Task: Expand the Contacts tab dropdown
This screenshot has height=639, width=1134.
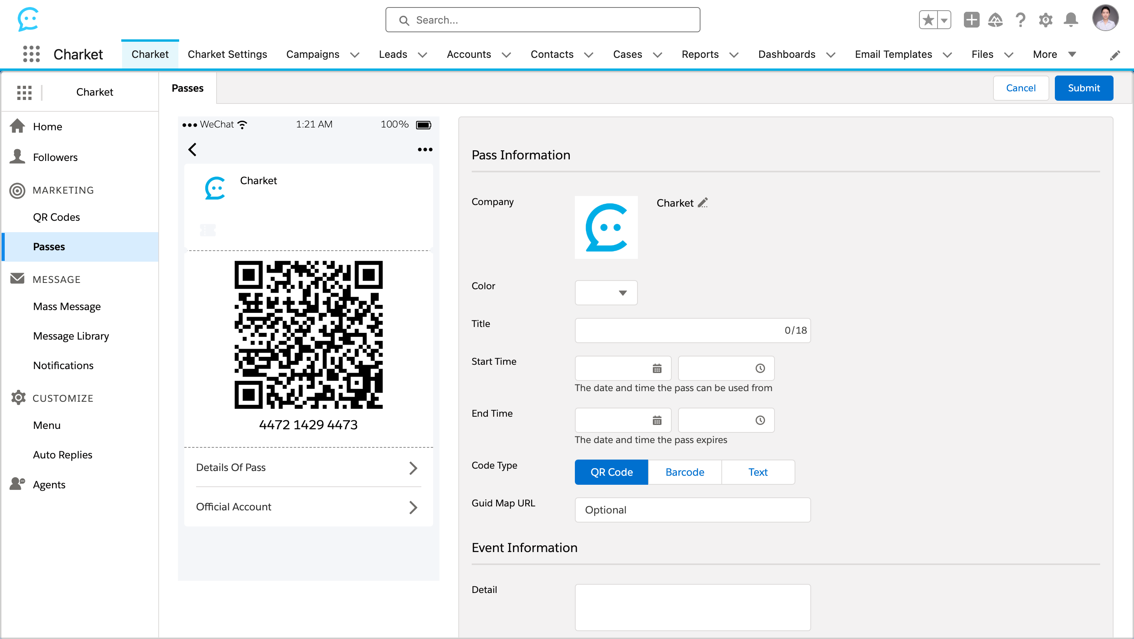Action: [589, 55]
